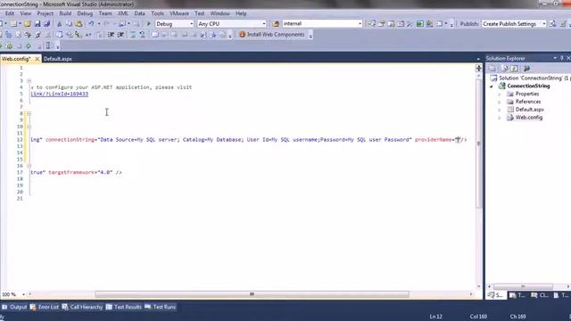Save All files with the stacked floppy icon
Image resolution: width=571 pixels, height=321 pixels.
click(47, 24)
